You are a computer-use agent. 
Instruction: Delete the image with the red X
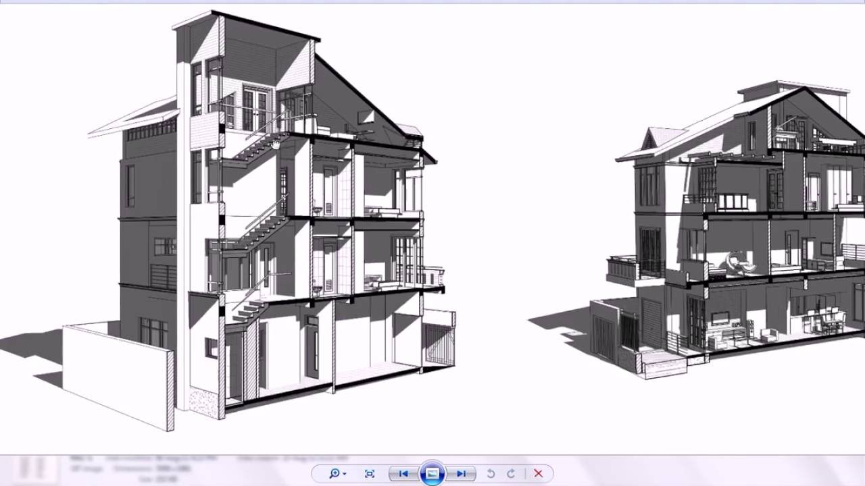(x=539, y=474)
